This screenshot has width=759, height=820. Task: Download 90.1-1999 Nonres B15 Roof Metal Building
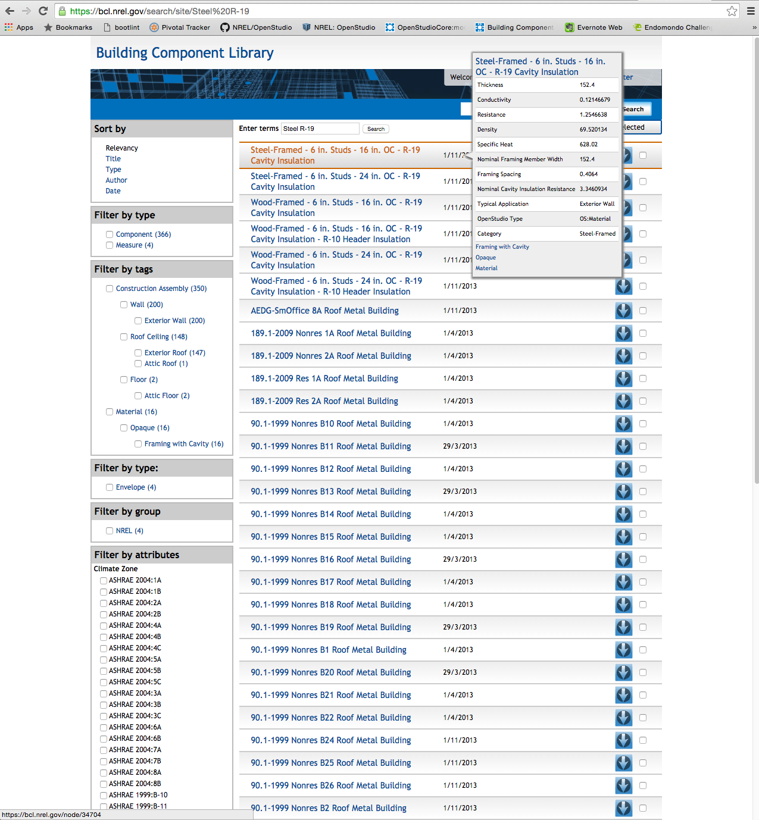point(623,537)
